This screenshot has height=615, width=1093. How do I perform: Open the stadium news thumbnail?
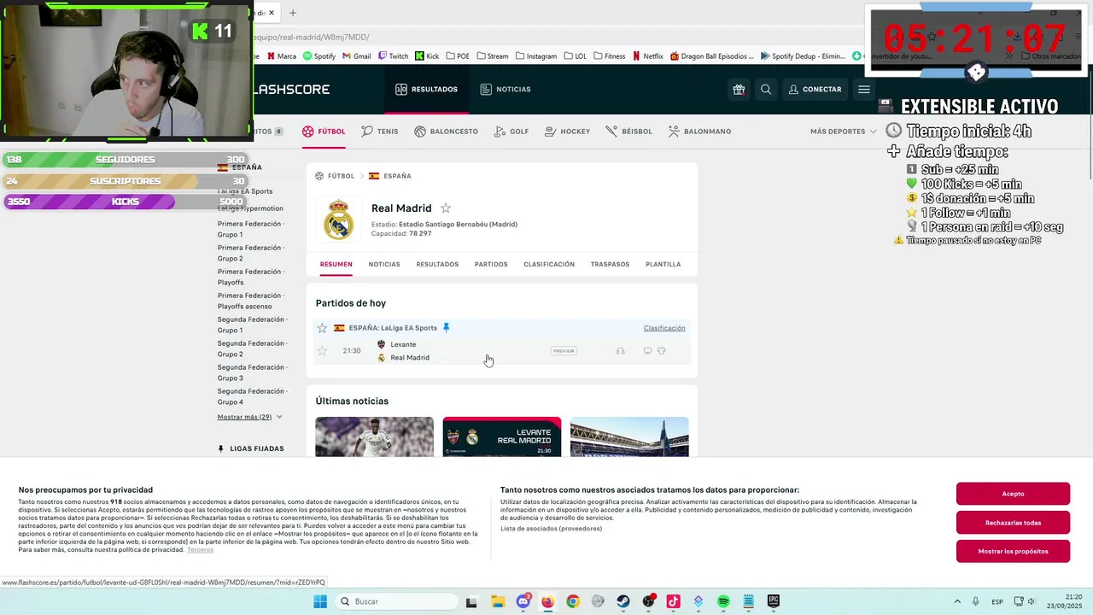(629, 436)
